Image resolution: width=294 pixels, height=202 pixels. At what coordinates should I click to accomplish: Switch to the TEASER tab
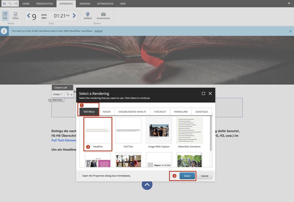coord(106,112)
